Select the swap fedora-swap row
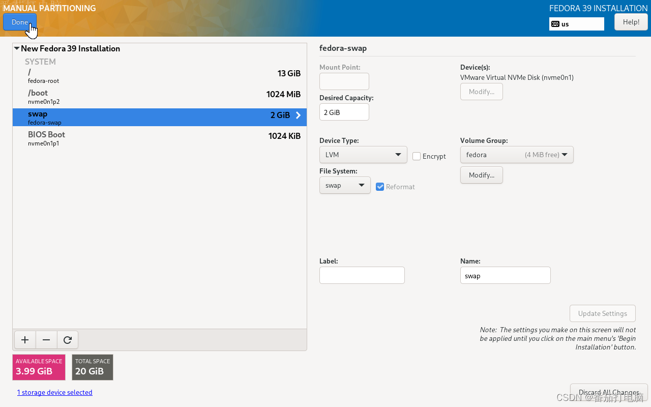 (160, 117)
